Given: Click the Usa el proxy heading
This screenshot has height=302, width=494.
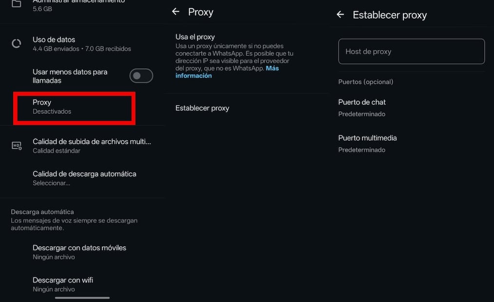Looking at the screenshot, I should pyautogui.click(x=196, y=37).
